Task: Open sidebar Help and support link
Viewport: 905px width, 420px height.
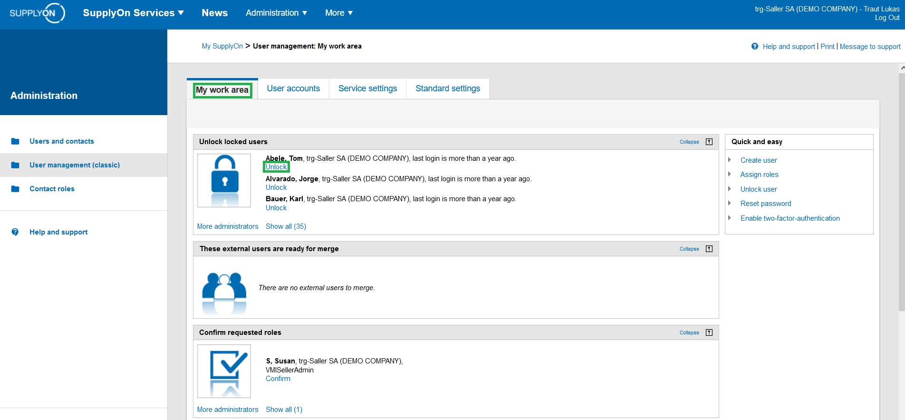Action: pos(58,232)
